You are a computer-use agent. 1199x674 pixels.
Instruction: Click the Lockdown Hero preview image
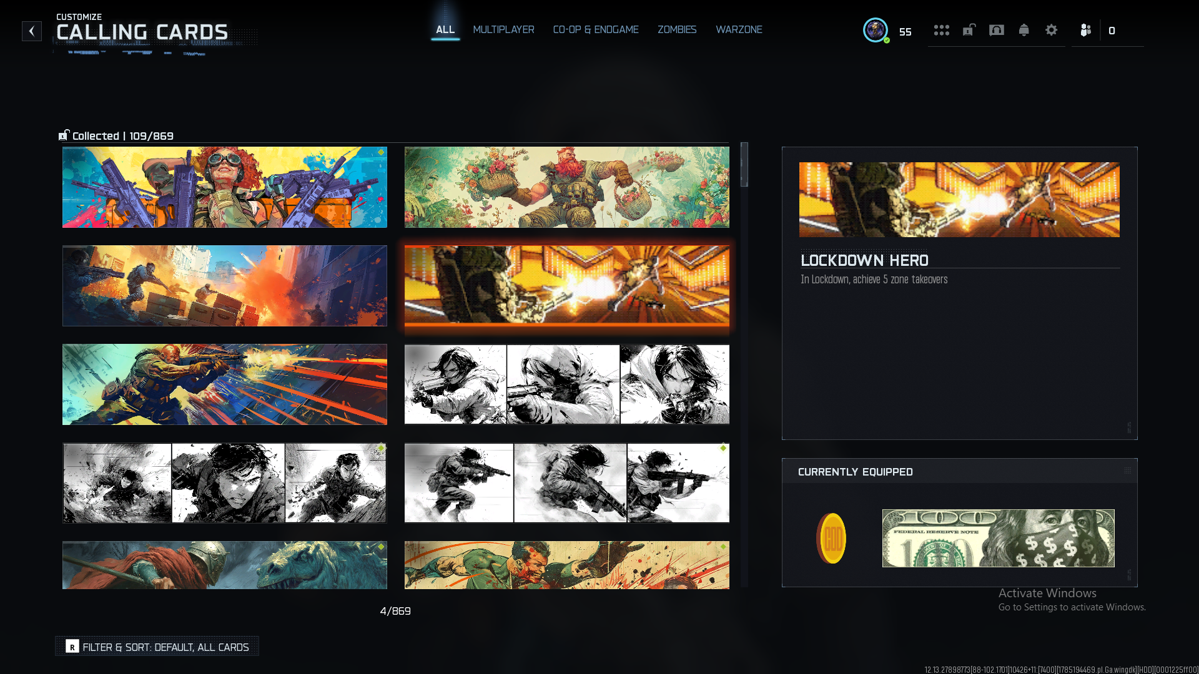coord(959,200)
